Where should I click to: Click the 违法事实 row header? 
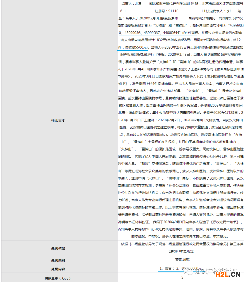tap(58, 121)
